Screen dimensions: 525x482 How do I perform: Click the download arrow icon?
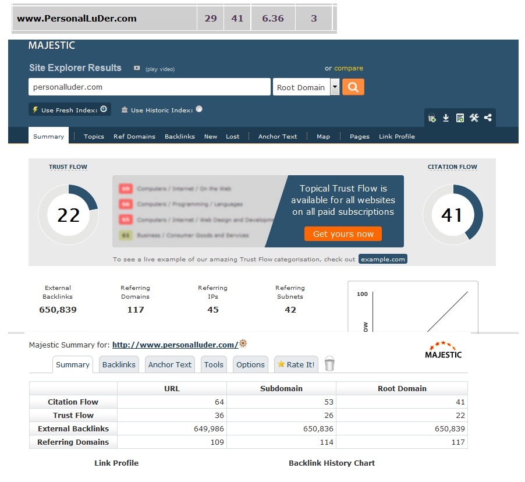click(446, 118)
